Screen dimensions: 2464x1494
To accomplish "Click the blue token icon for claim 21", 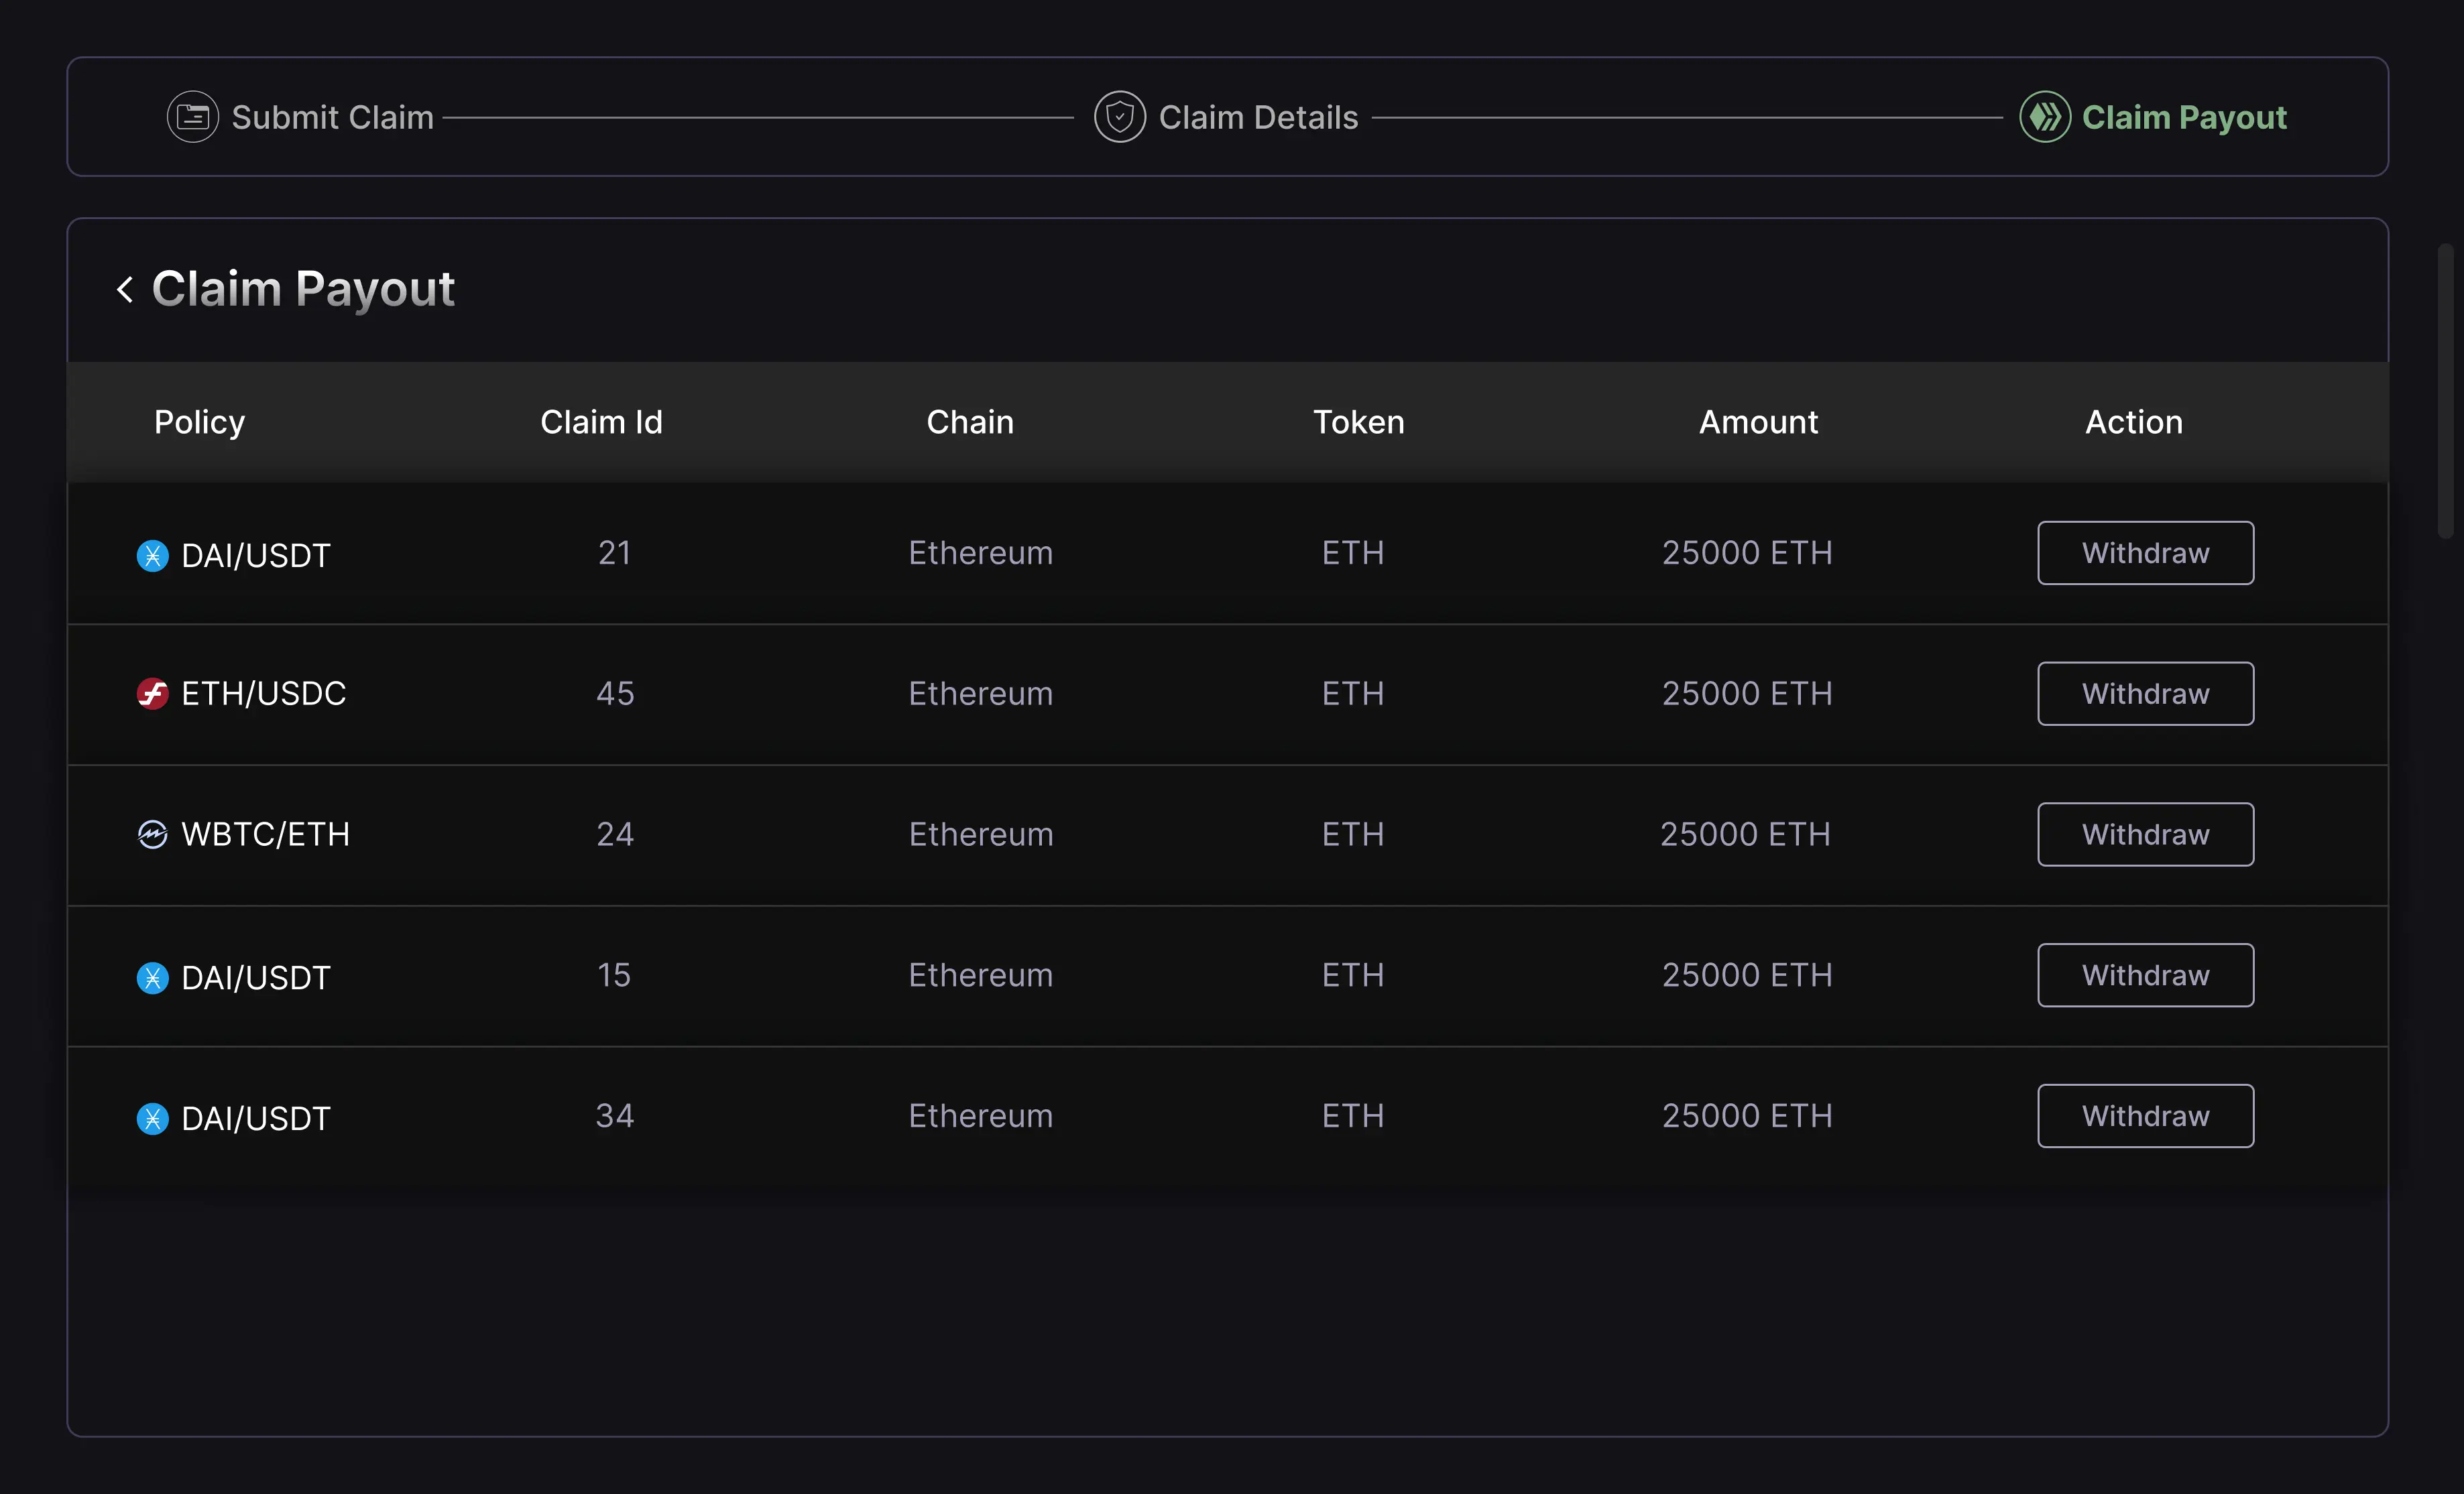I will coord(152,555).
